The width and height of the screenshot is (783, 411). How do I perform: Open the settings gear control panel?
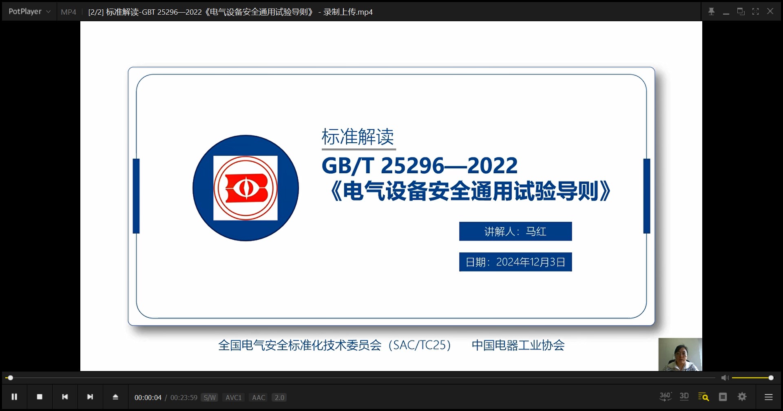[742, 397]
